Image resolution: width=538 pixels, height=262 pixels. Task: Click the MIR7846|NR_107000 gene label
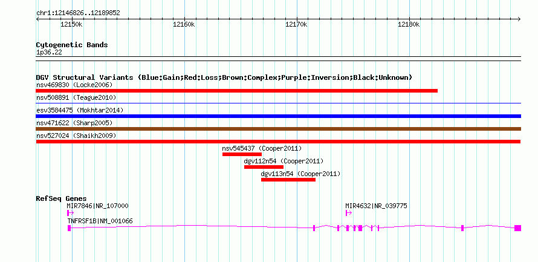98,206
